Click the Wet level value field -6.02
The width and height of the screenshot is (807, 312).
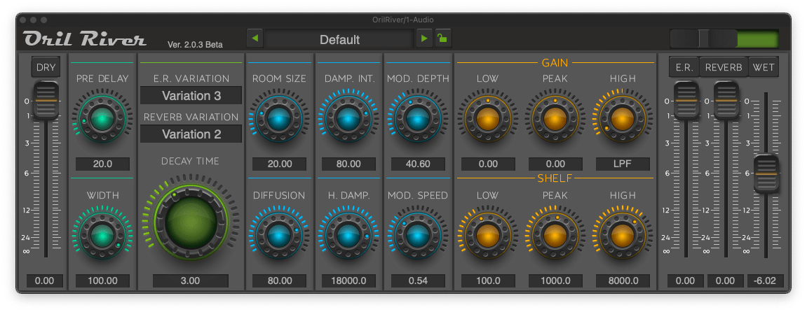(766, 281)
